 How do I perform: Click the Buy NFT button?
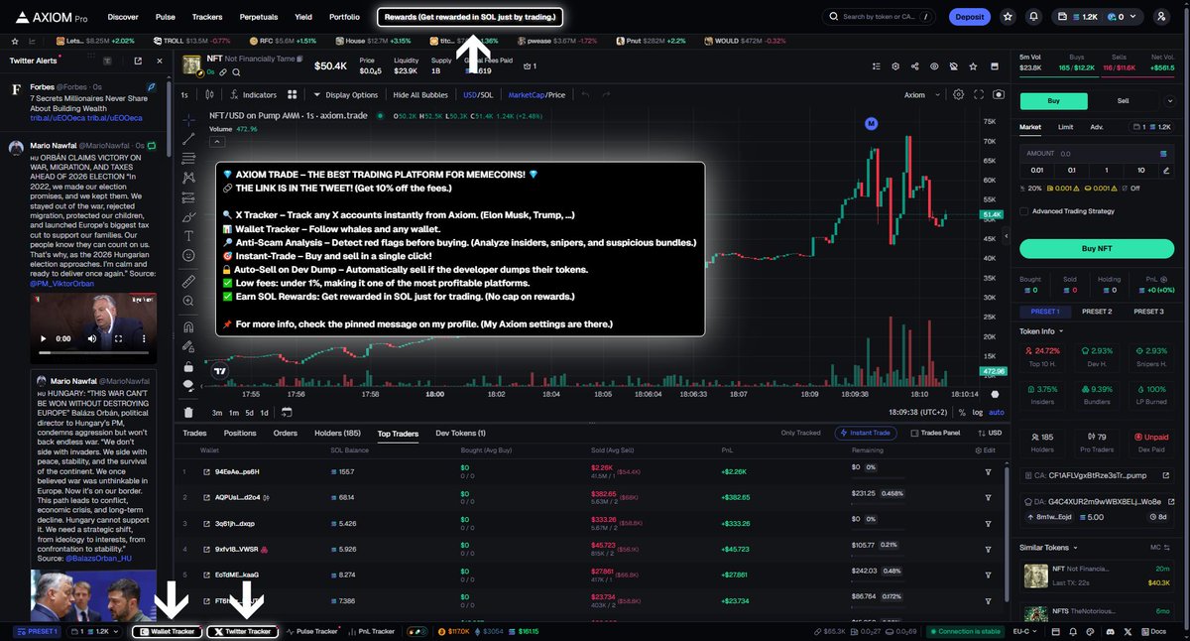coord(1096,248)
